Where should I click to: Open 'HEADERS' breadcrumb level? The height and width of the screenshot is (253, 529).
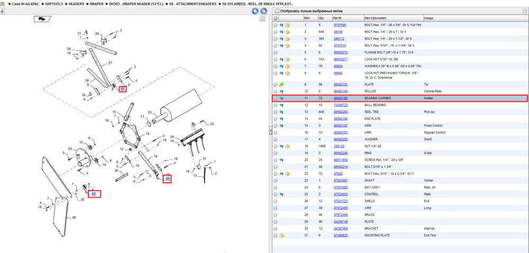(76, 4)
